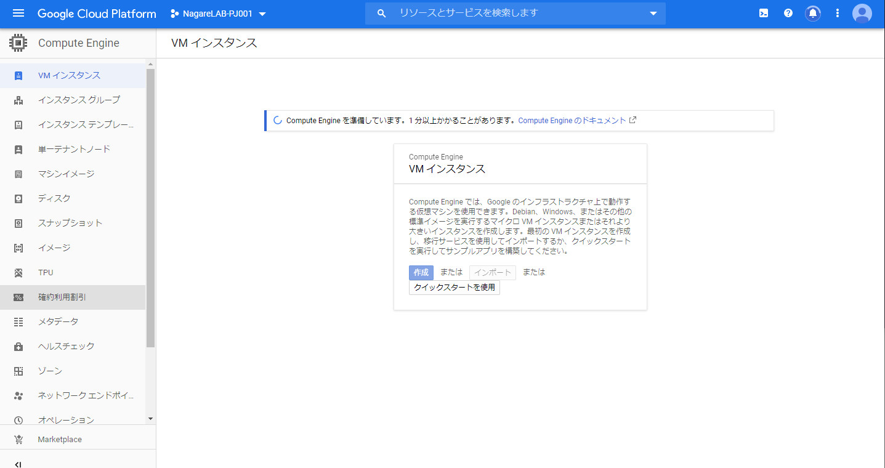Open the Compute Engine のドキュメント link
885x468 pixels.
(572, 121)
